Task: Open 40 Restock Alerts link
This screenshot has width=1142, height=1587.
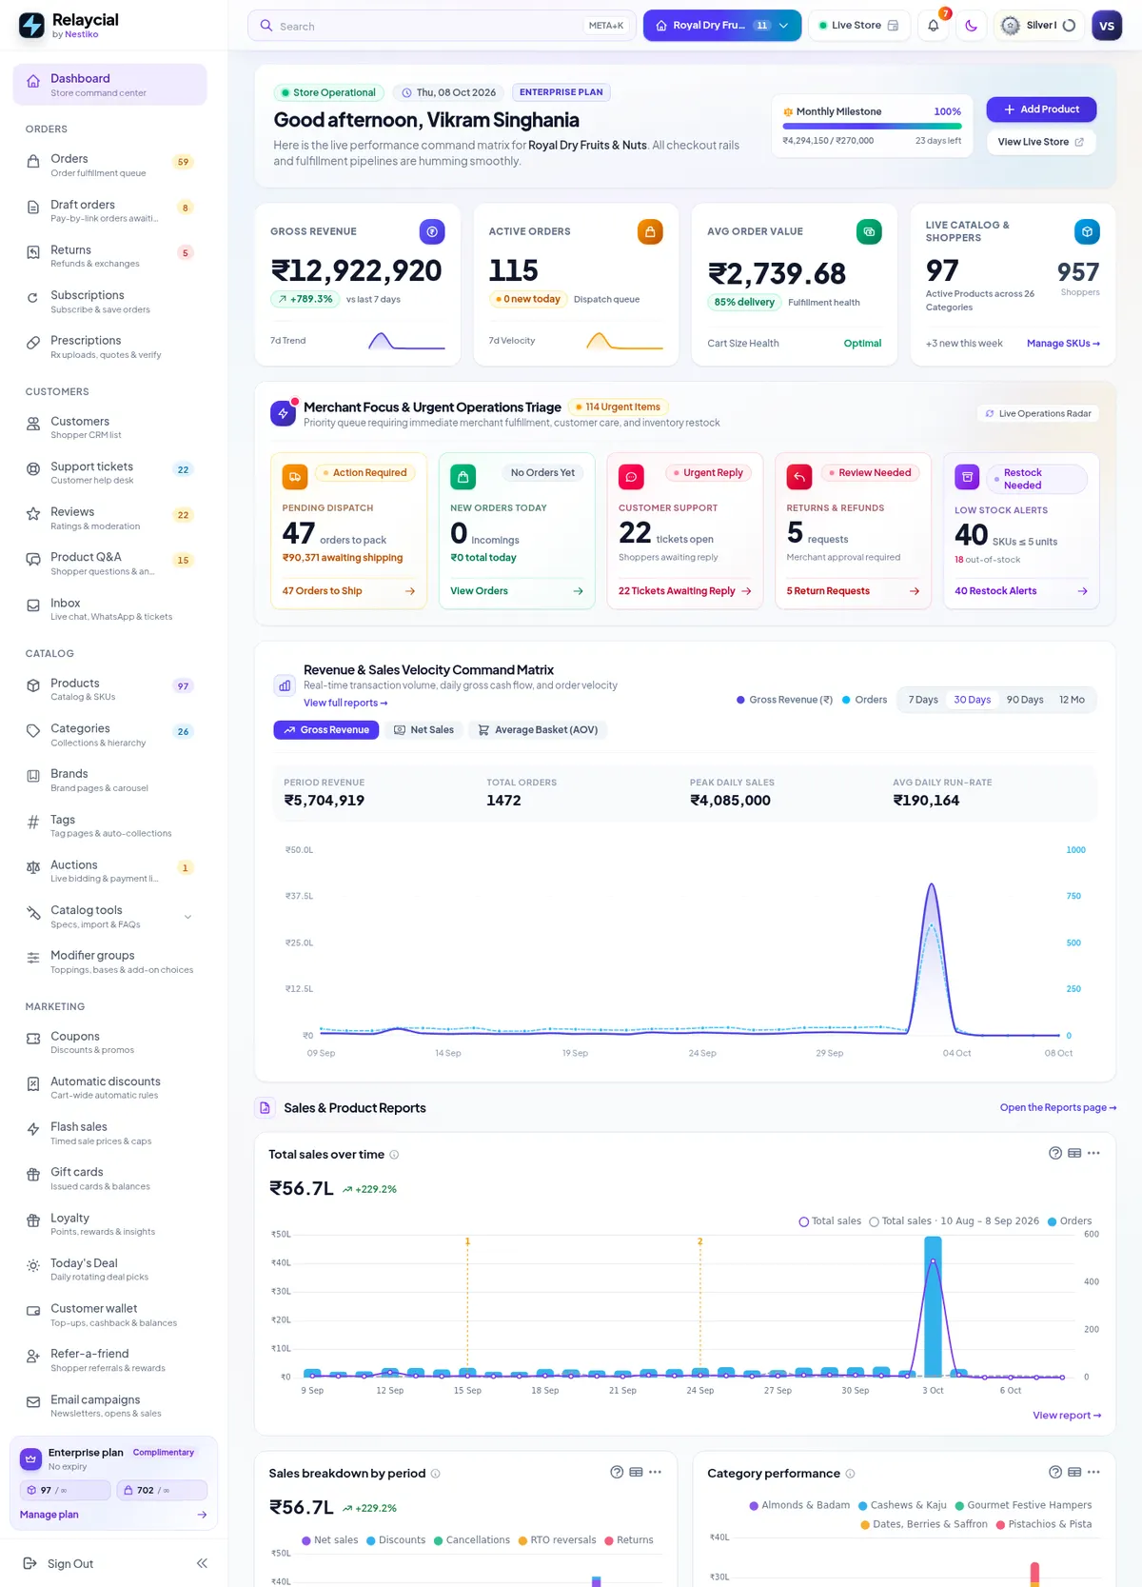Action: [1021, 591]
